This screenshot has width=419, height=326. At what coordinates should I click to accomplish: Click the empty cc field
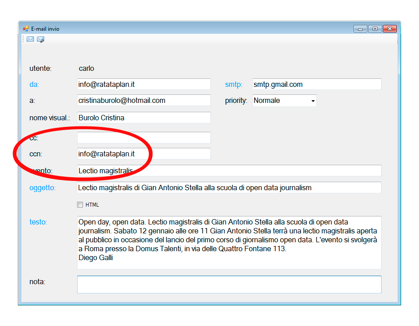click(144, 138)
